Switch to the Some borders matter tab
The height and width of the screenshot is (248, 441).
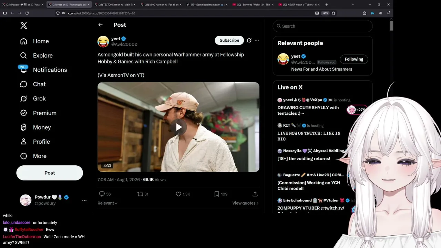[x=207, y=4]
